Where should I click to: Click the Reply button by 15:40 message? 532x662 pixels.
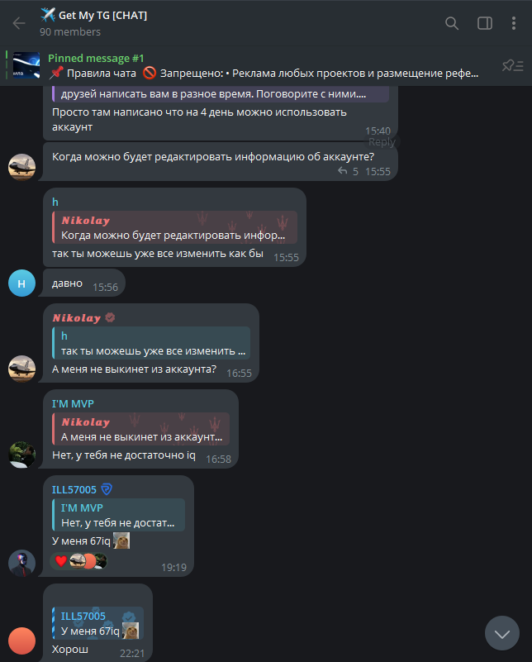(x=382, y=142)
